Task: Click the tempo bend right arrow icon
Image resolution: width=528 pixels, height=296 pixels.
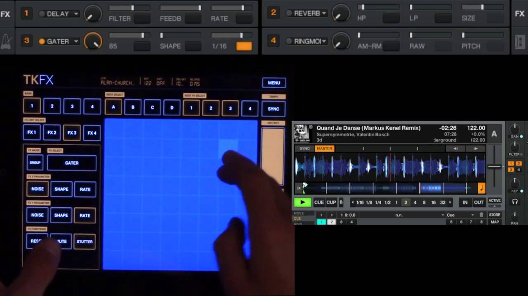Action: (x=476, y=148)
